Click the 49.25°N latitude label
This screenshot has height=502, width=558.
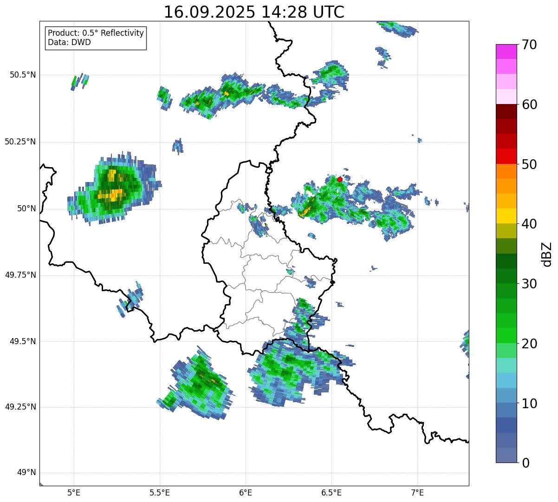(x=20, y=407)
